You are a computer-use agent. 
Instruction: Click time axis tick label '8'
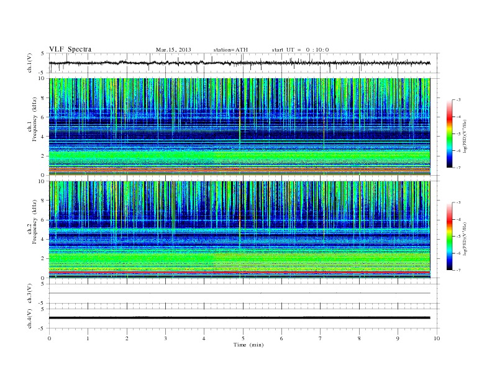click(359, 338)
